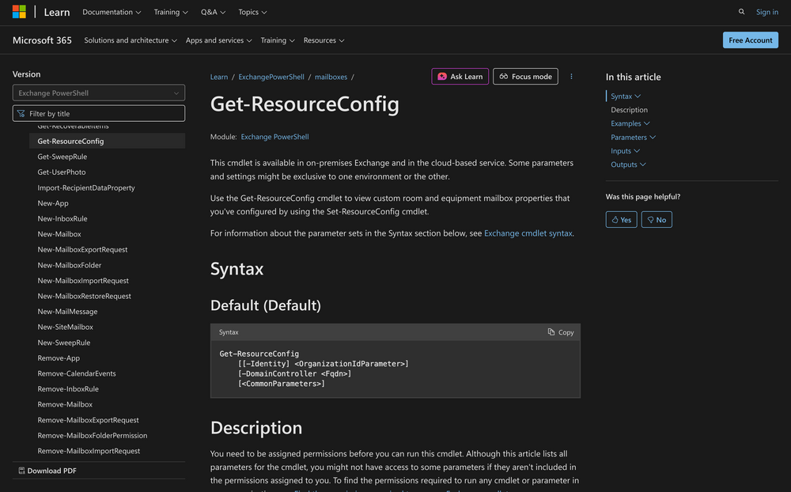Viewport: 791px width, 492px height.
Task: Vote No on page helpfulness
Action: [657, 219]
